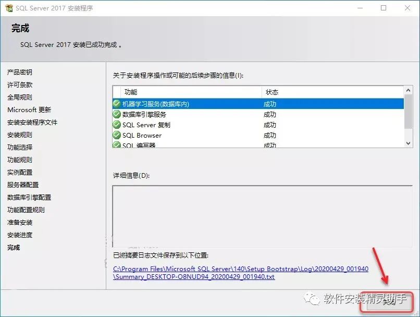Click the 全局规则 step in the sidebar

coord(20,97)
